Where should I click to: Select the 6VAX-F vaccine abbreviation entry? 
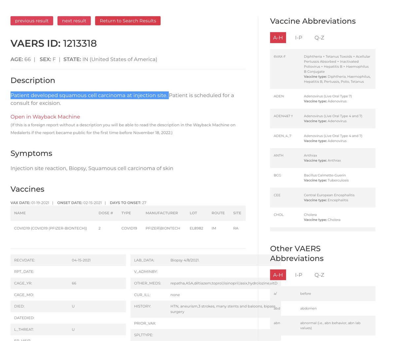click(322, 69)
